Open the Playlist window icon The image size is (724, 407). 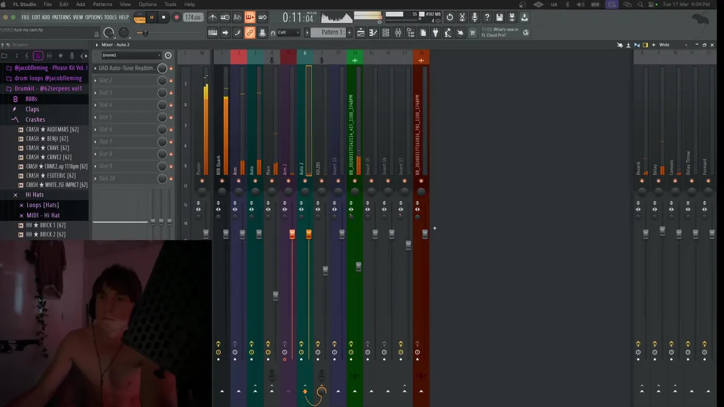[361, 33]
